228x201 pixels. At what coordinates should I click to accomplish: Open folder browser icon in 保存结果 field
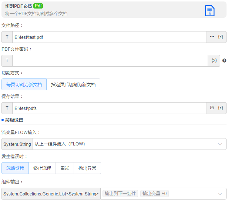(x=212, y=108)
